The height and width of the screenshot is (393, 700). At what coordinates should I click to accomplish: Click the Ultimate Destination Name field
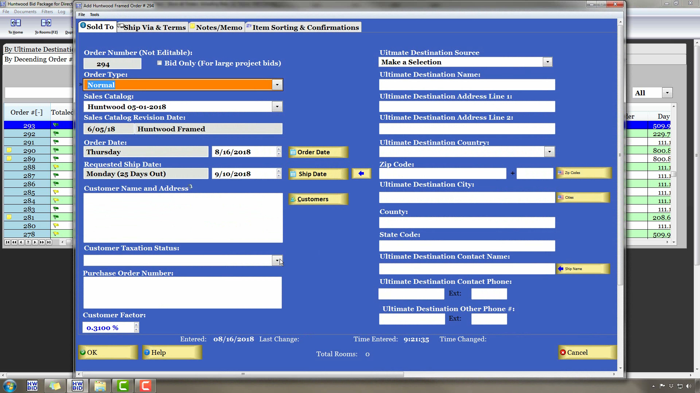[x=467, y=85]
